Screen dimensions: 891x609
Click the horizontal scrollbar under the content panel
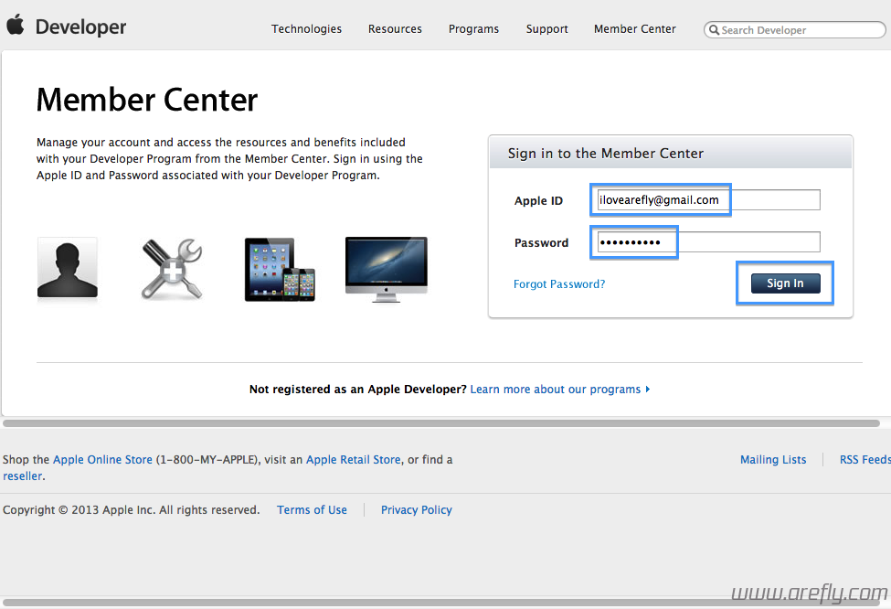[x=441, y=423]
